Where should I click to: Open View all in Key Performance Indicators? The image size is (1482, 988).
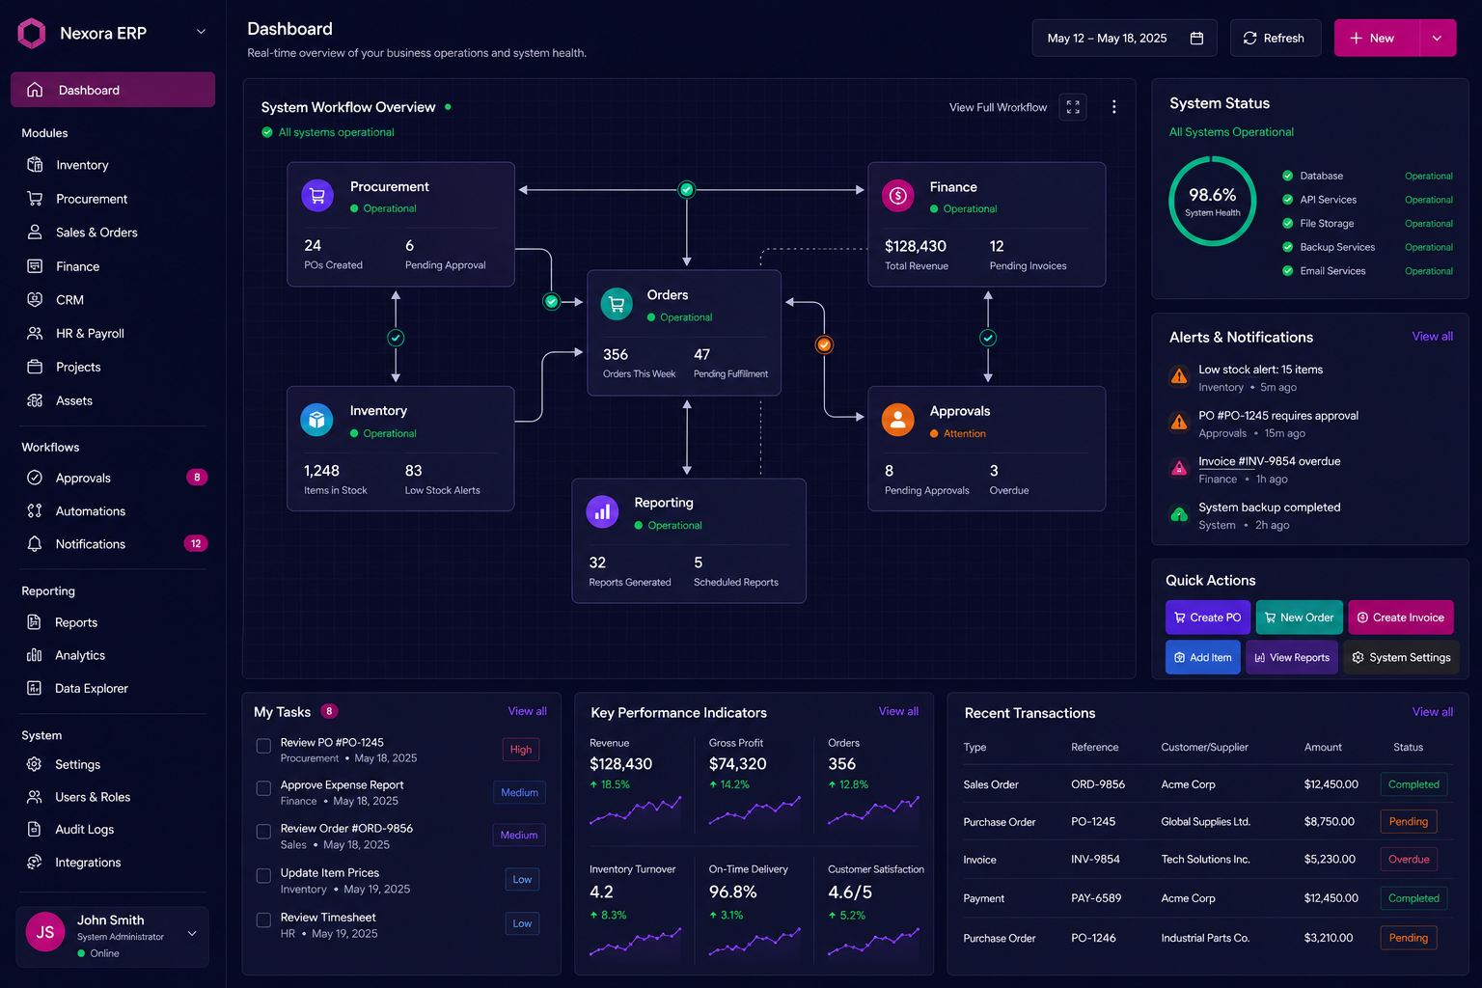(898, 711)
